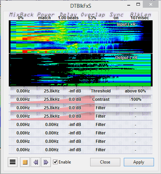
Task: Toggle the Enable checkbox
Action: click(x=55, y=162)
